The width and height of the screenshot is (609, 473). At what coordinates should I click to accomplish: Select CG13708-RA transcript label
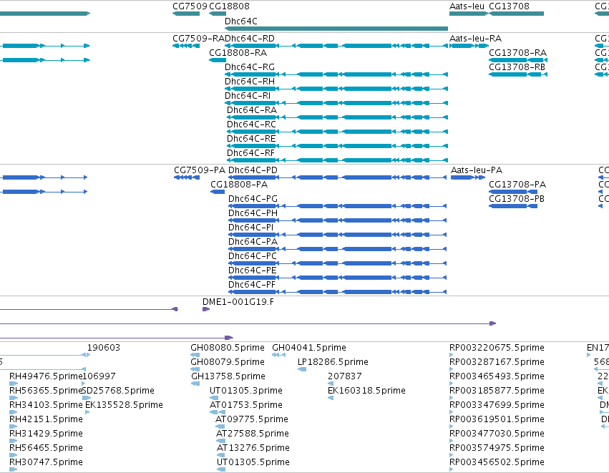(517, 53)
